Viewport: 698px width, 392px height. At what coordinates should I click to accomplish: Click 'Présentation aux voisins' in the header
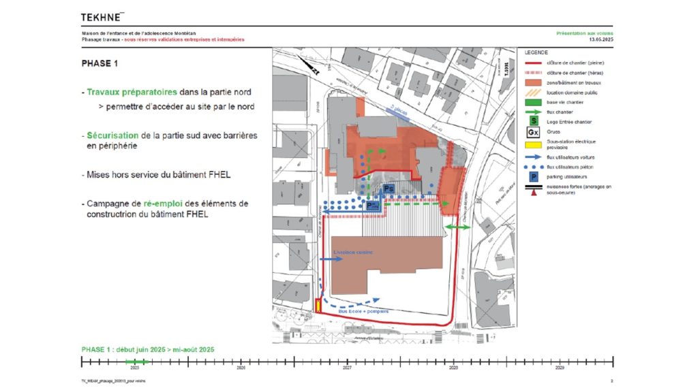pos(584,33)
